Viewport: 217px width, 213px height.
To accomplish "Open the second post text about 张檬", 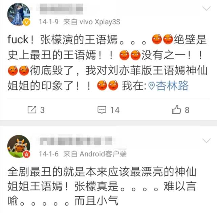I will (102, 186).
